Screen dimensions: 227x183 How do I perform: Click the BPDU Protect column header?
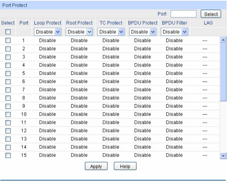[143, 23]
